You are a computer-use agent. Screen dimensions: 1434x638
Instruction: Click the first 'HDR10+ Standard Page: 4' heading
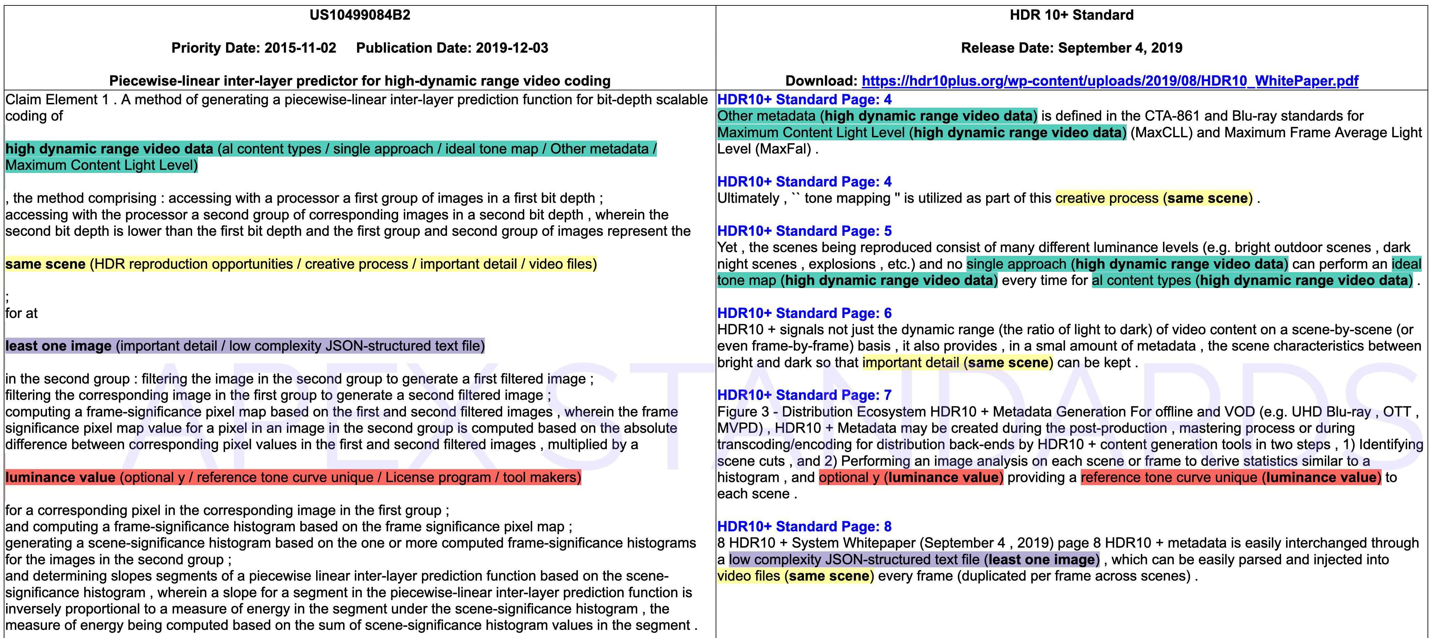pos(804,100)
